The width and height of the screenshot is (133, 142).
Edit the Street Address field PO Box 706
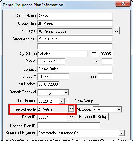click(x=75, y=39)
